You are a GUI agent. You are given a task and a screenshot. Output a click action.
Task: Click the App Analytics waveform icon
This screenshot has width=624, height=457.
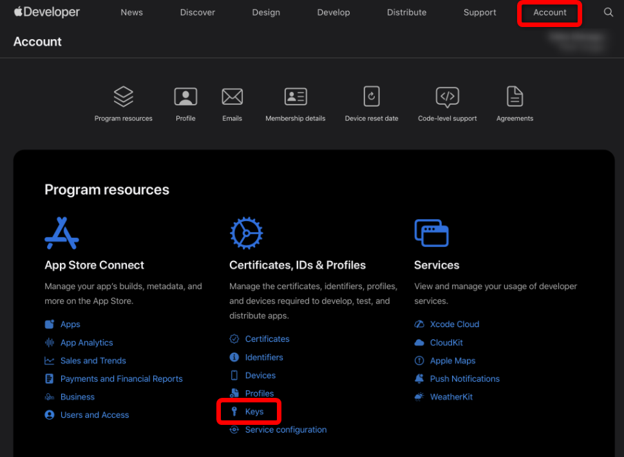[x=50, y=342]
